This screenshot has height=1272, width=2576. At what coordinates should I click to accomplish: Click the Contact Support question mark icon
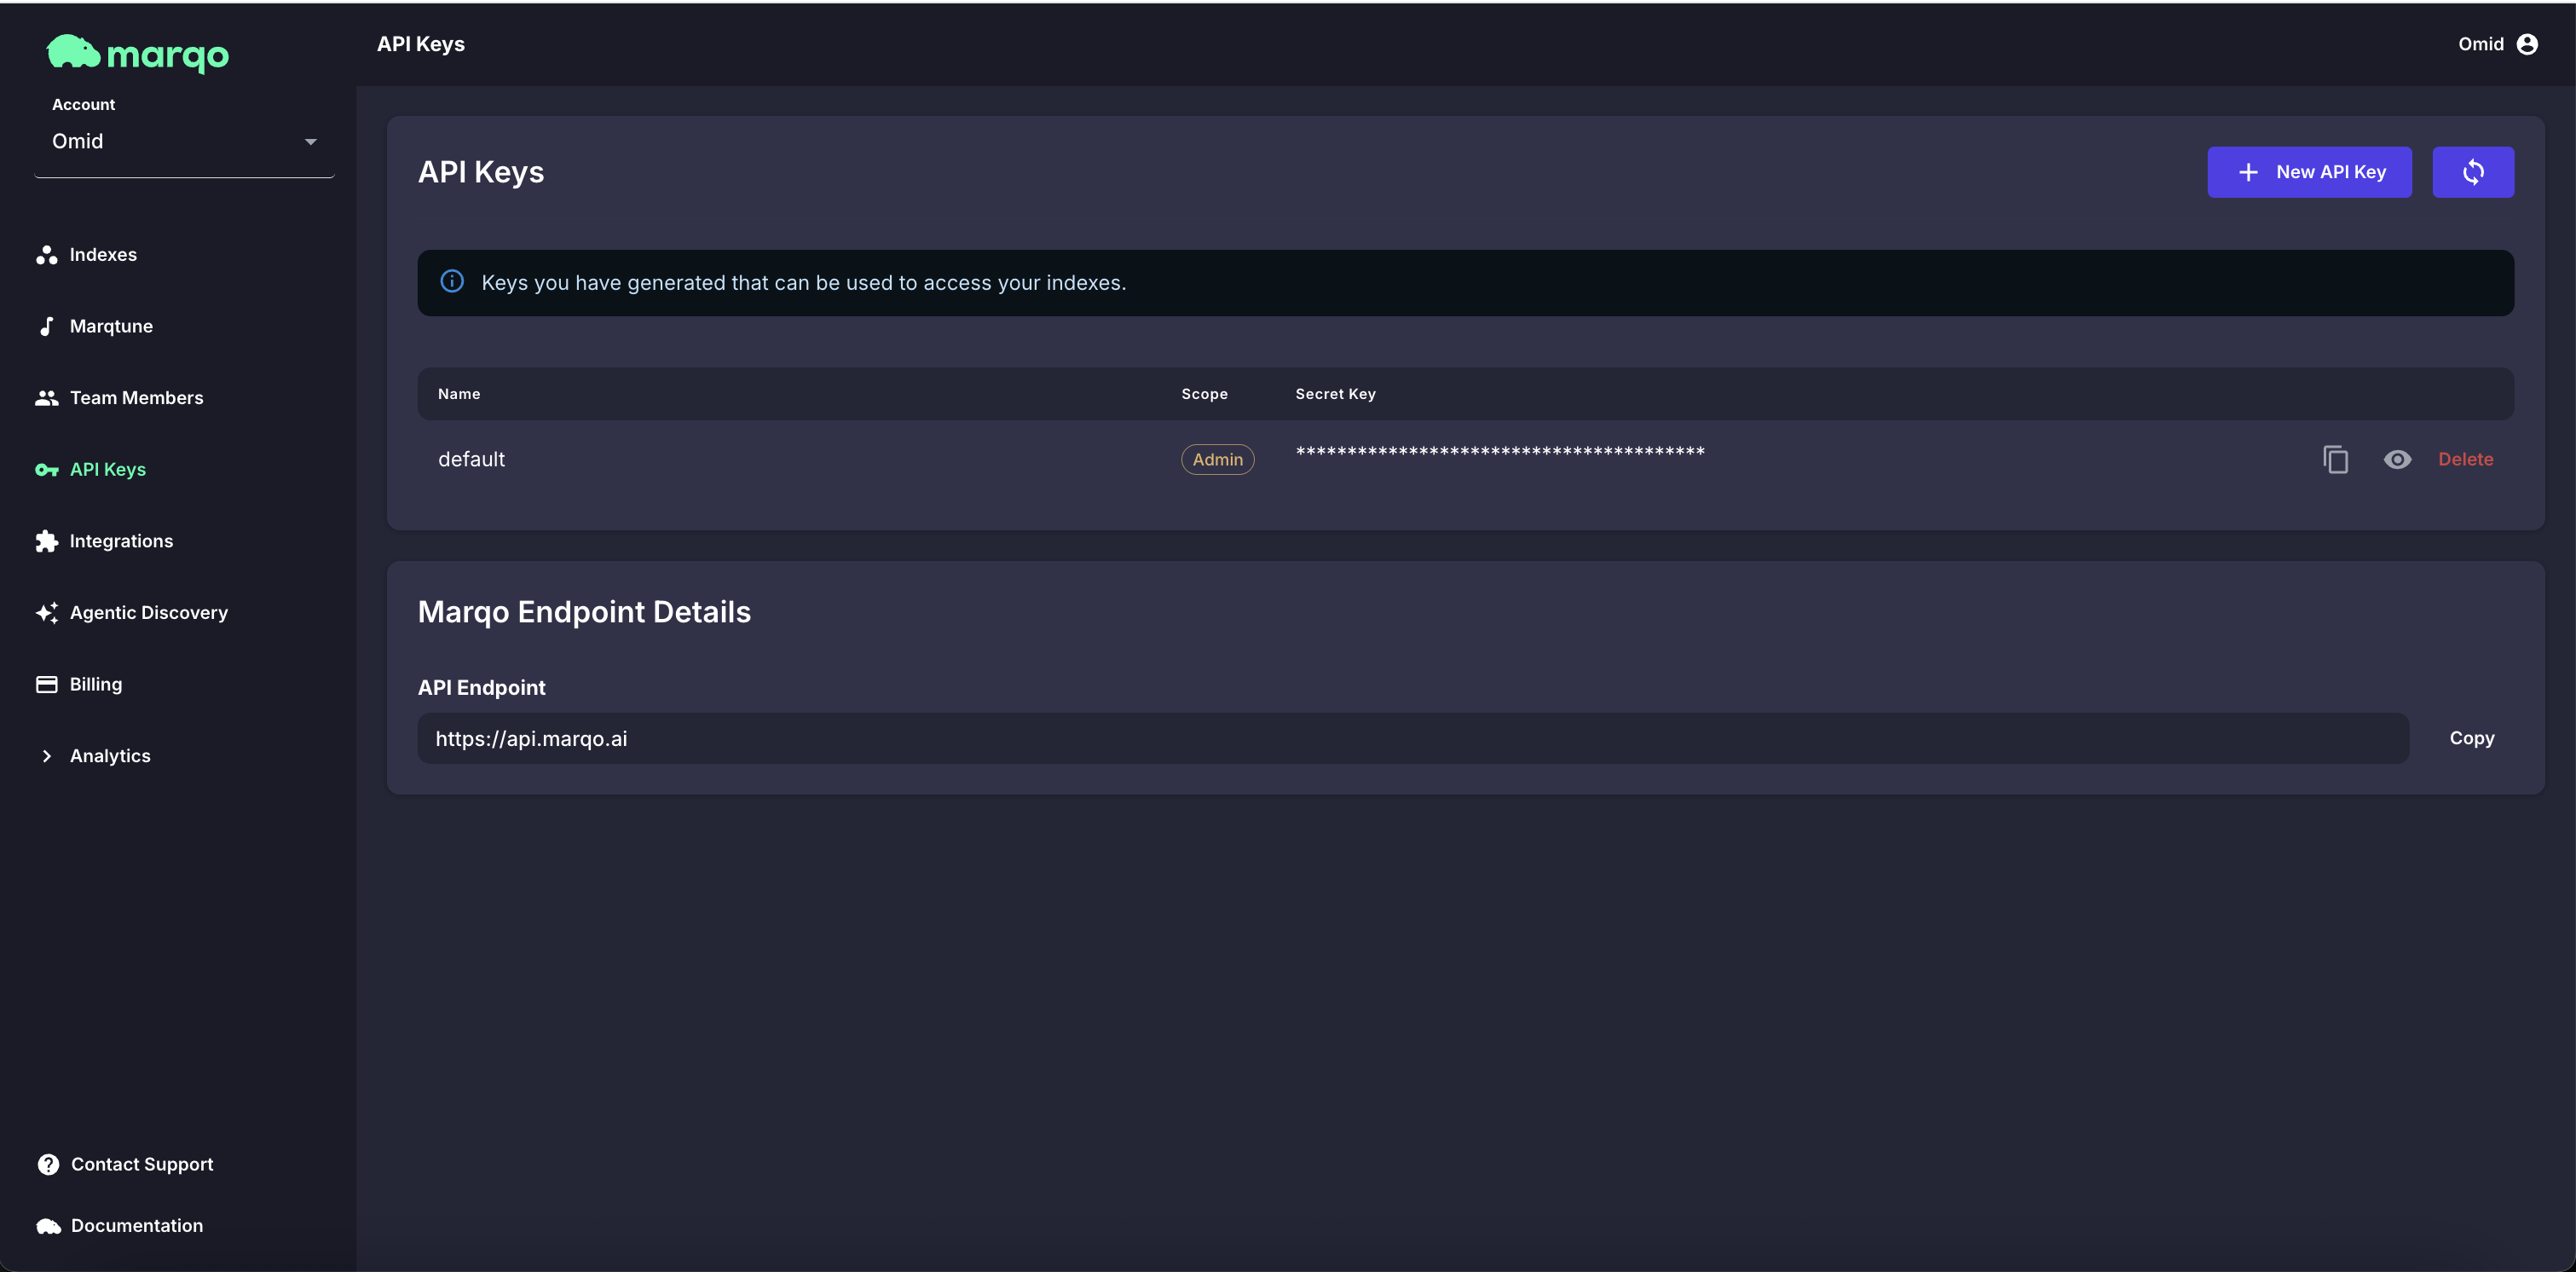tap(48, 1164)
